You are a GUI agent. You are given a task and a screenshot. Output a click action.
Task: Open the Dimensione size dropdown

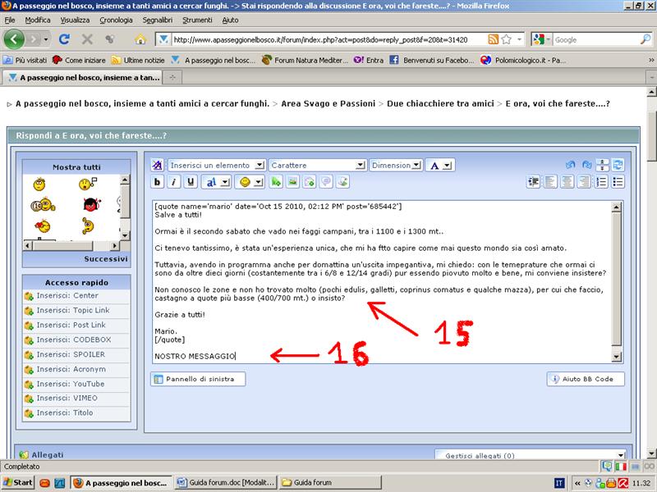[x=396, y=165]
